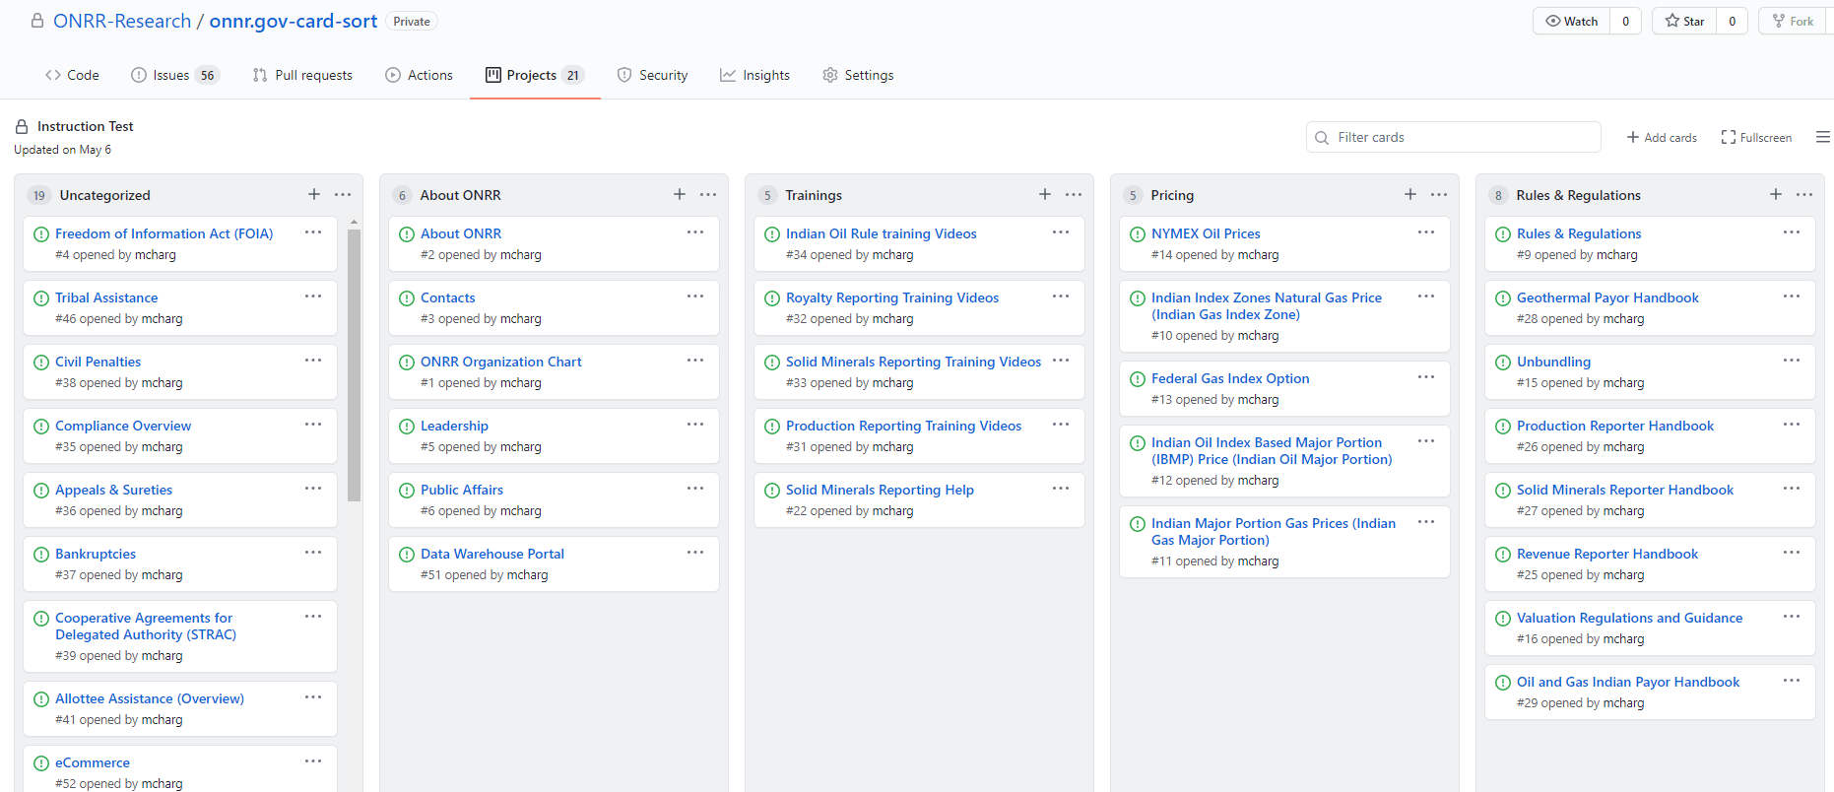This screenshot has height=792, width=1834.
Task: Click the open issue icon for NYMEX Oil Prices
Action: pyautogui.click(x=1138, y=234)
